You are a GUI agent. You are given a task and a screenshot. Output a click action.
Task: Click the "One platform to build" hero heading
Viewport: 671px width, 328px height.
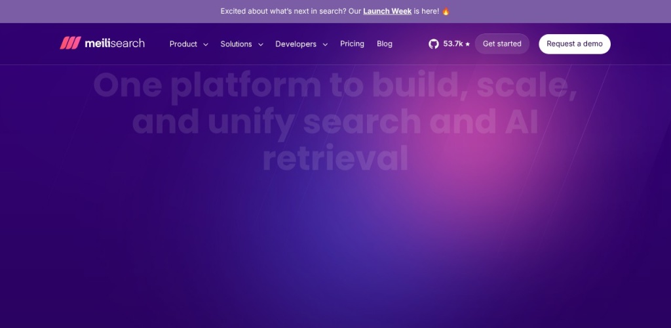click(x=335, y=86)
